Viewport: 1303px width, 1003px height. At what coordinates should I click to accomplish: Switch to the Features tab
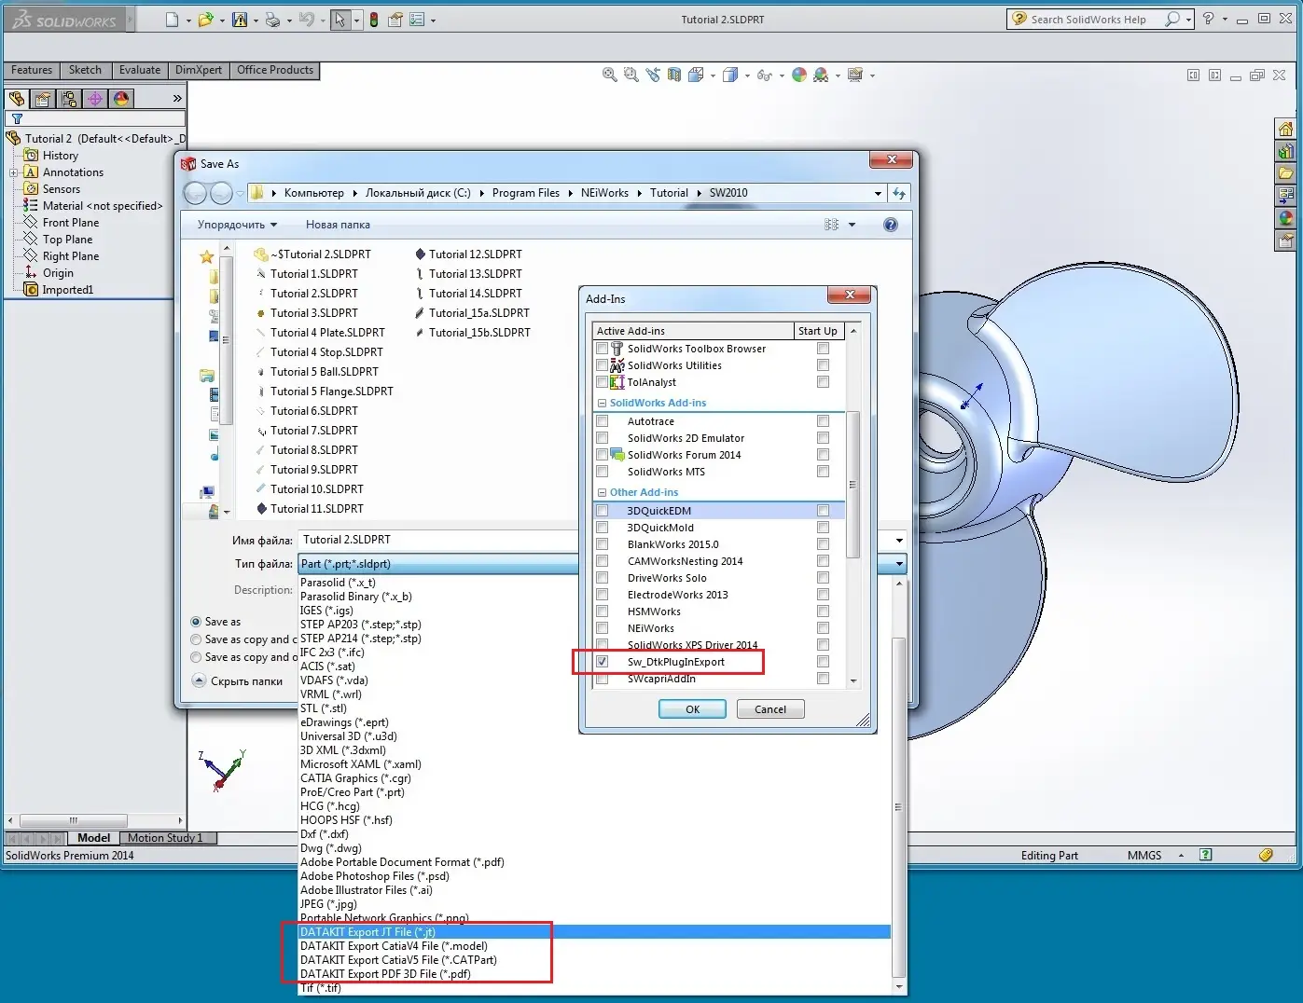pos(32,70)
